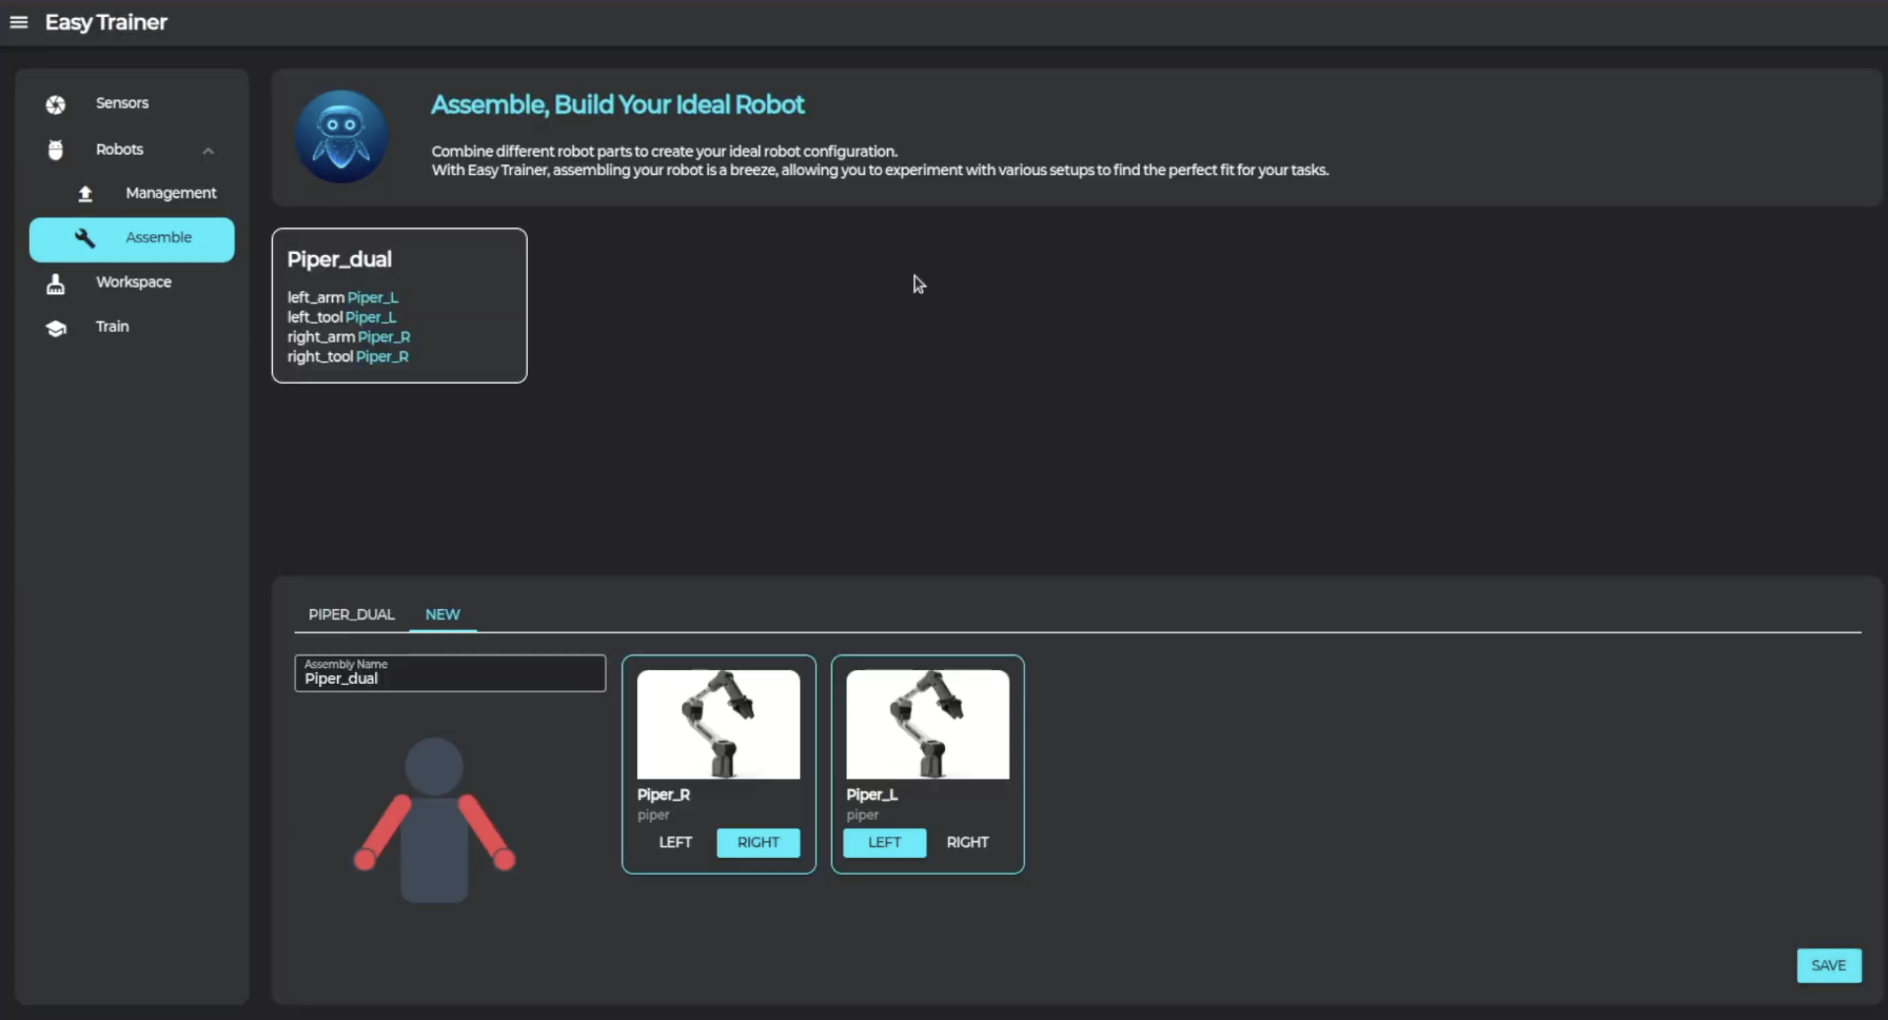Click the blue robot mascot avatar
The width and height of the screenshot is (1888, 1020).
(341, 136)
